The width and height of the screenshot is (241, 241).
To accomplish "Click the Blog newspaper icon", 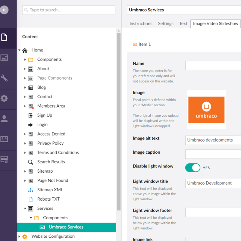I will [x=31, y=88].
